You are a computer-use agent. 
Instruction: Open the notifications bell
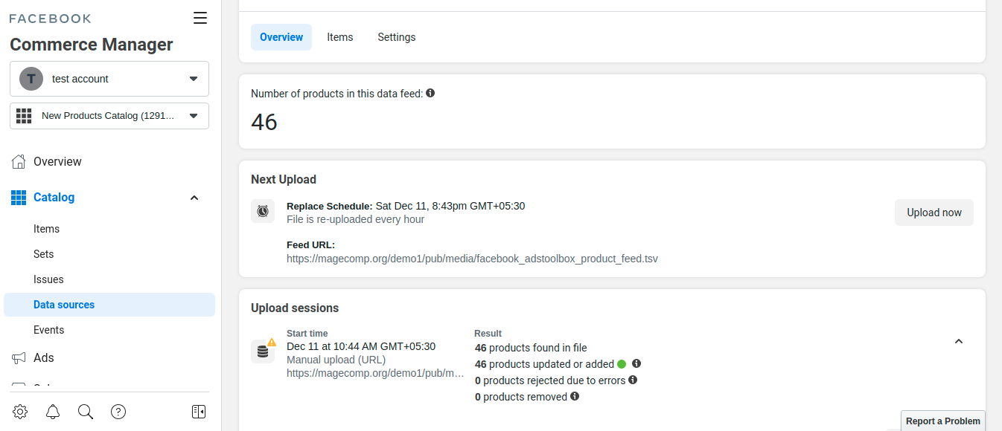point(53,412)
